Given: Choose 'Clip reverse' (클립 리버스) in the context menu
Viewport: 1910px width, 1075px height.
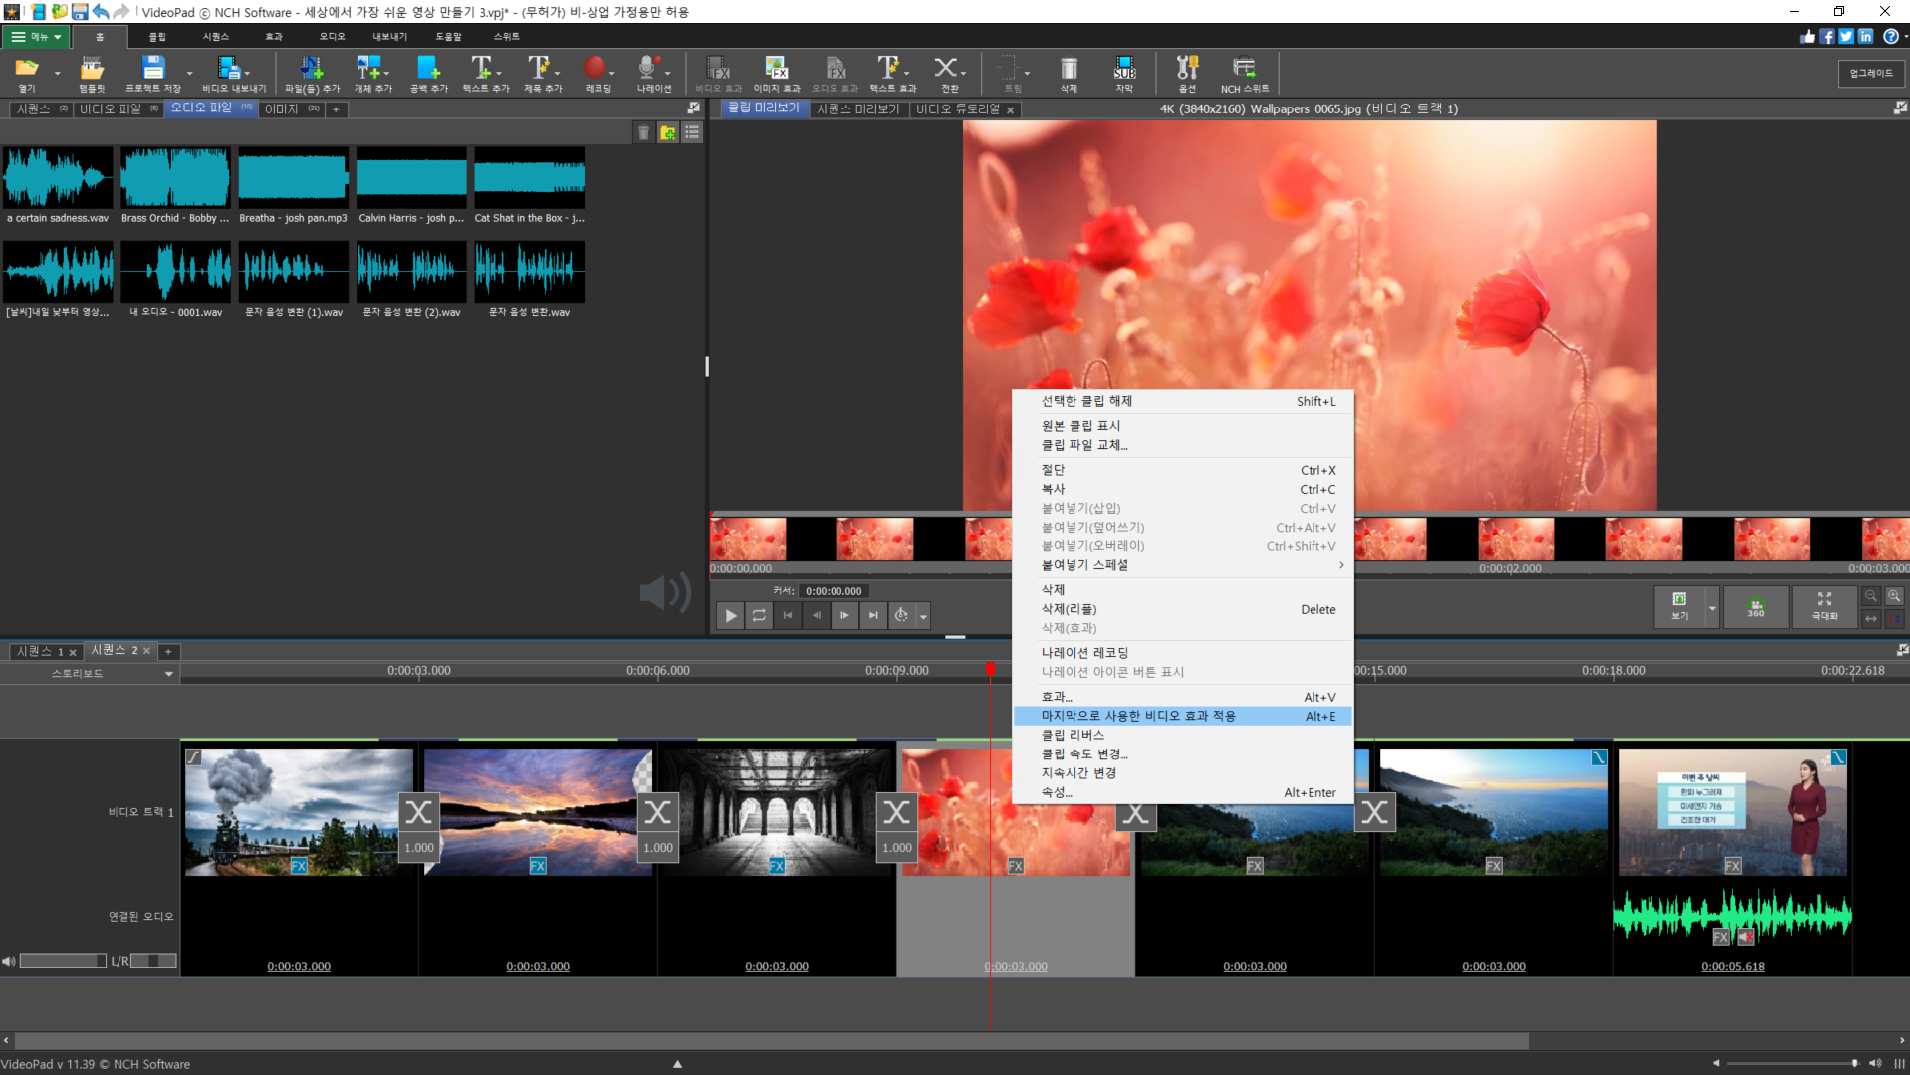Looking at the screenshot, I should point(1183,735).
